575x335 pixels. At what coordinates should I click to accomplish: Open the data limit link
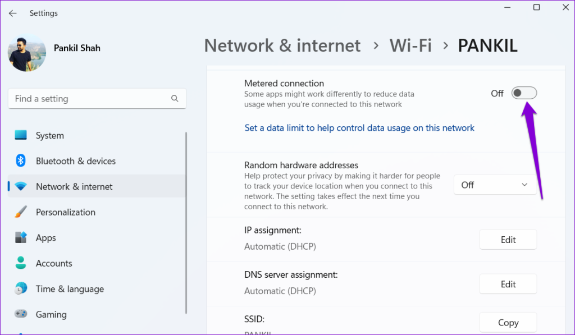tap(359, 127)
